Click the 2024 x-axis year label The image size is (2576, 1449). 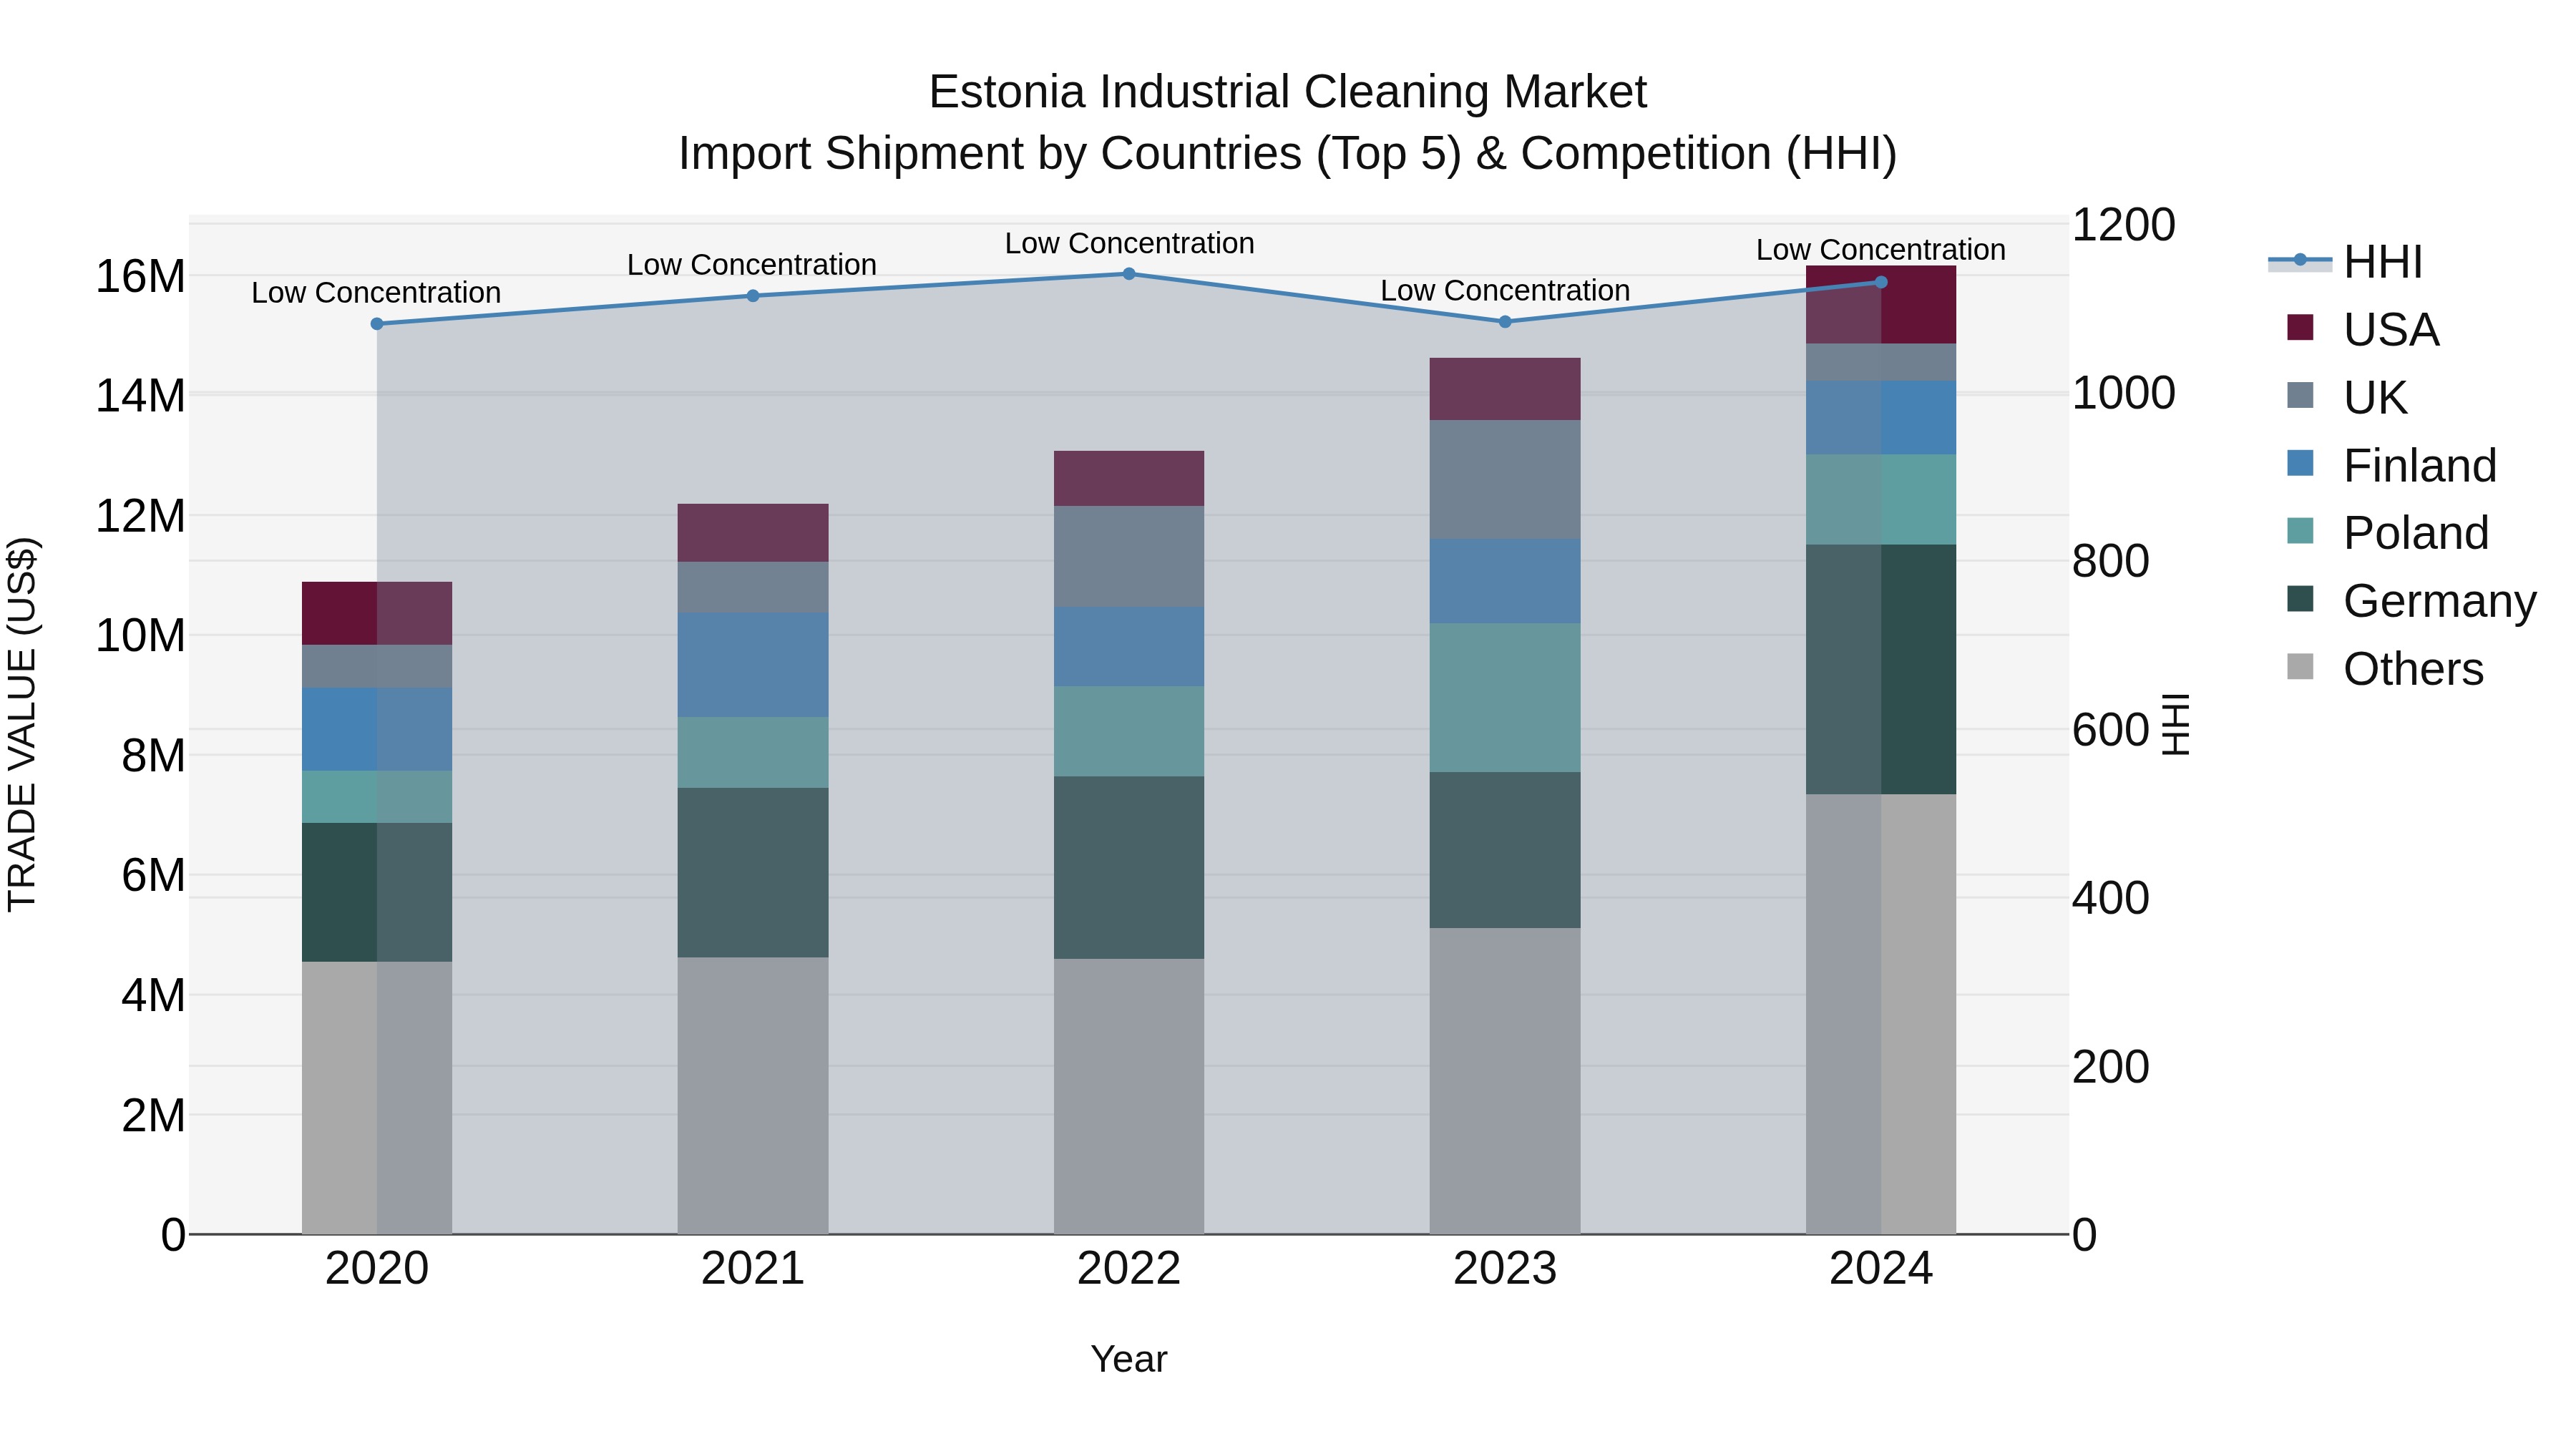point(1881,1268)
